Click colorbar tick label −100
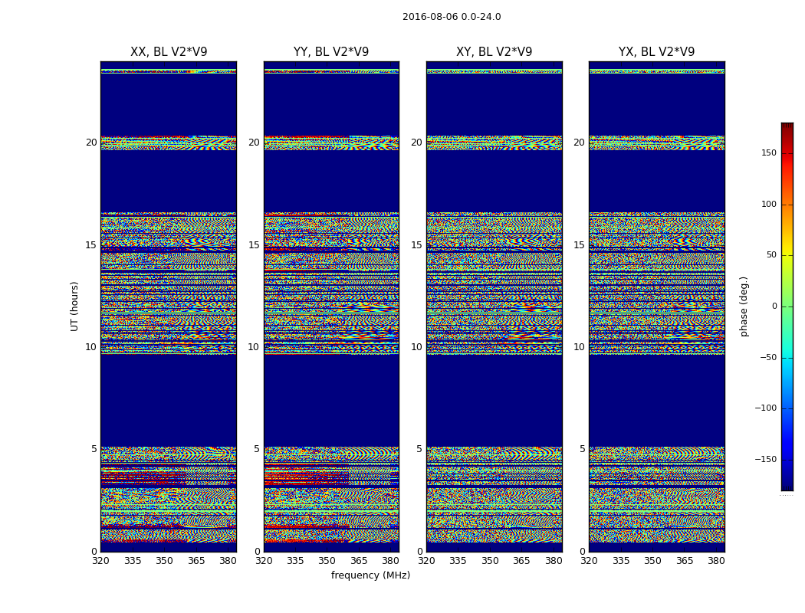Screen dimensions: 805x613 (765, 408)
